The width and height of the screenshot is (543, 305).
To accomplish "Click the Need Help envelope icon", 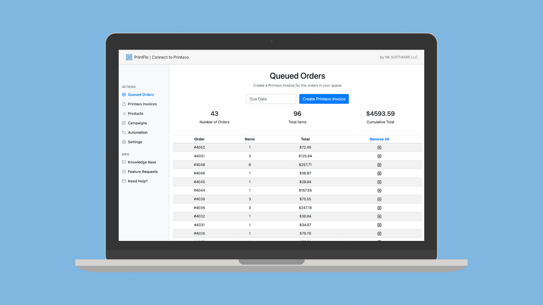I will [123, 181].
